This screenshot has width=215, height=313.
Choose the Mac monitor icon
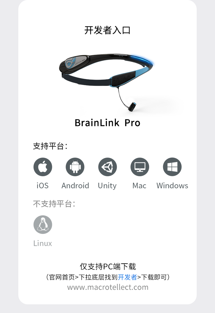(140, 167)
